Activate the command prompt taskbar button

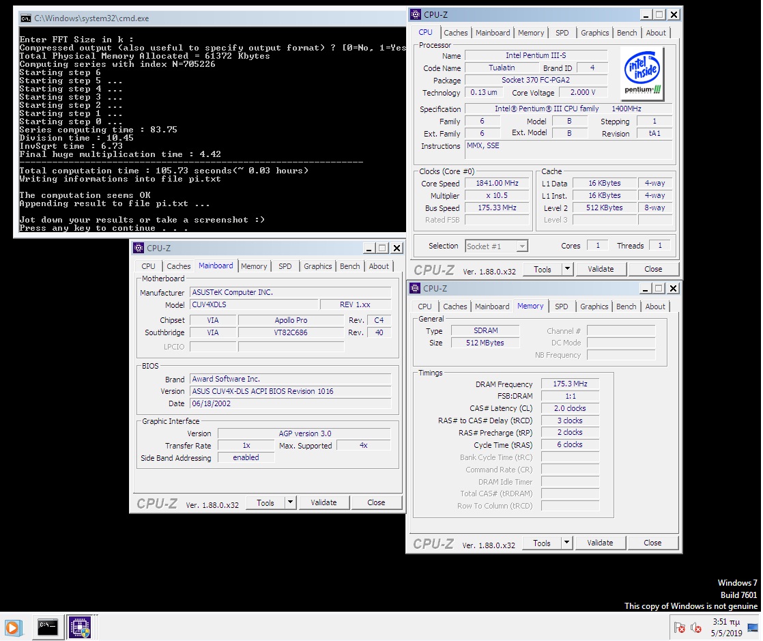point(48,628)
